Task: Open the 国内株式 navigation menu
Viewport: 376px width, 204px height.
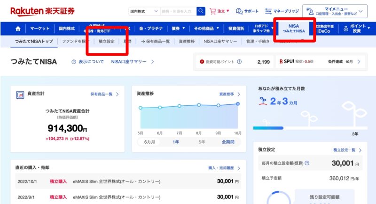Action: coord(67,29)
